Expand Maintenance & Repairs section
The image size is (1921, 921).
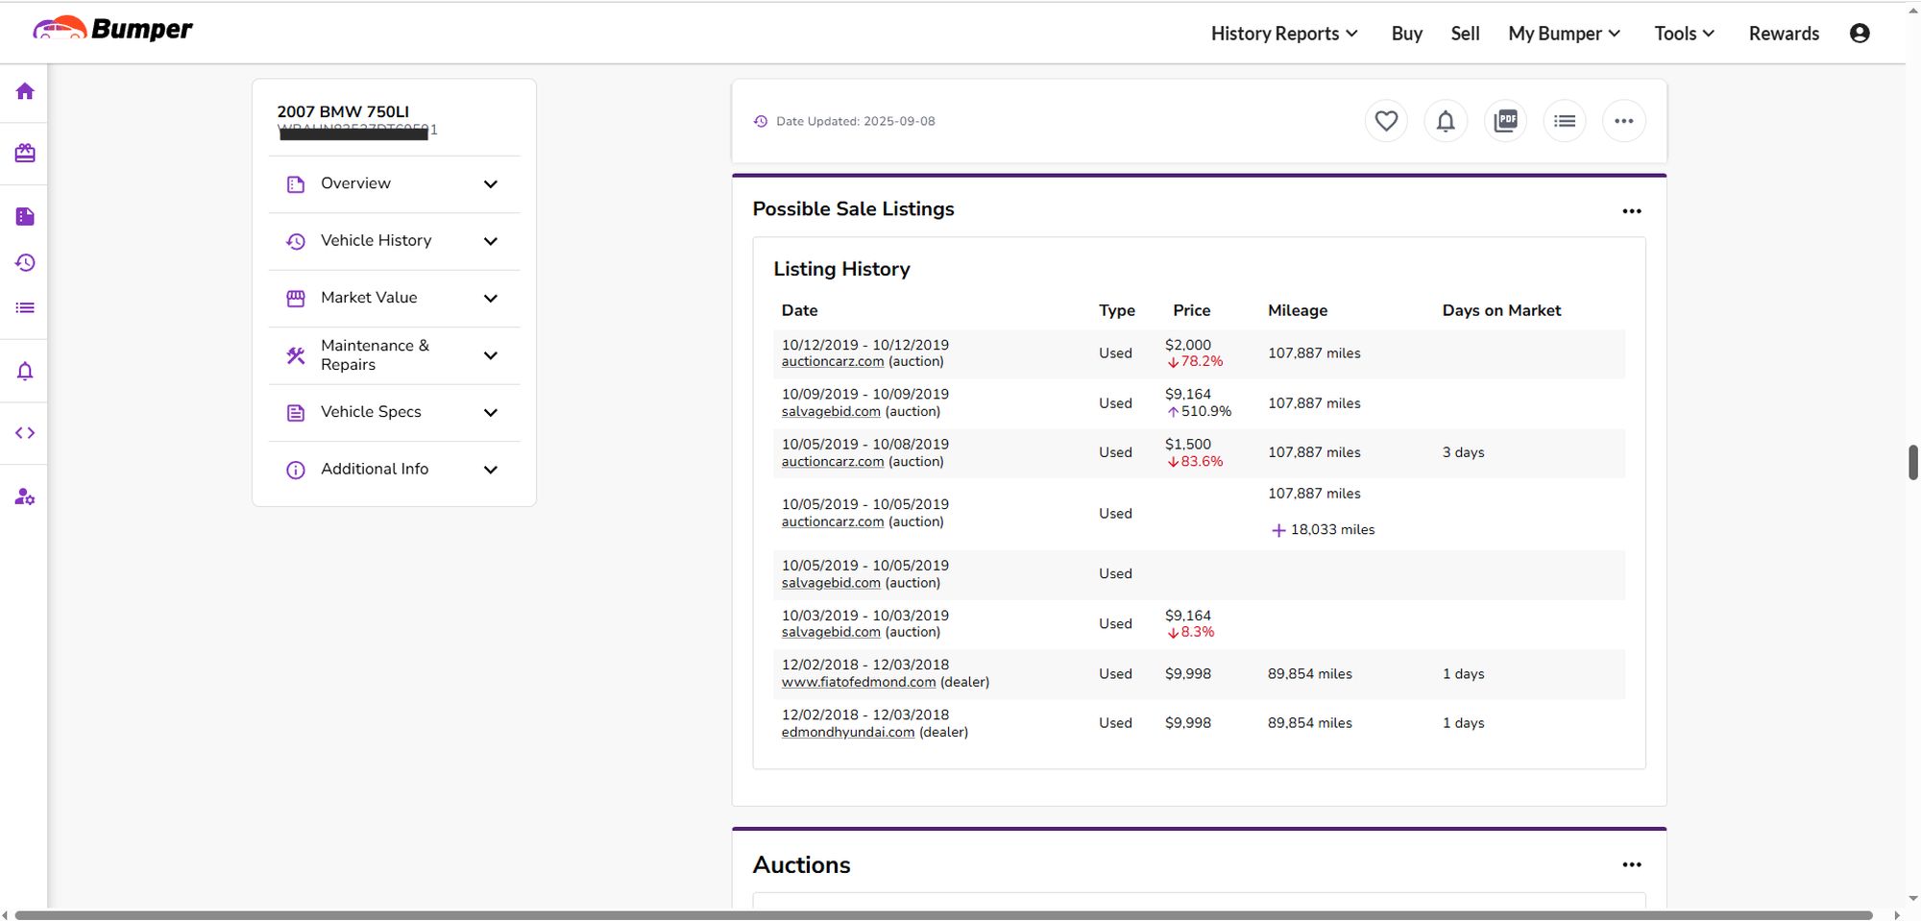pos(394,355)
